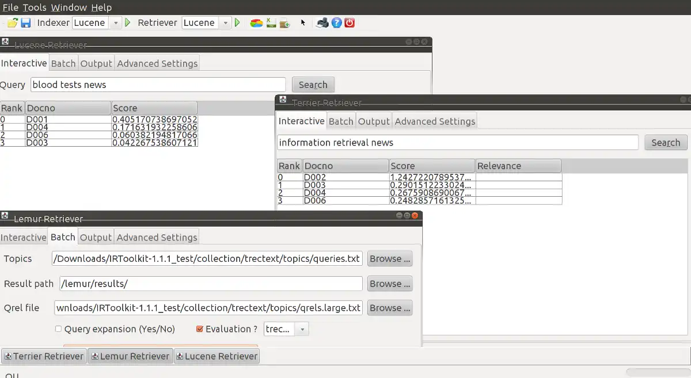Click Browse button next to Qrel file
The width and height of the screenshot is (691, 378).
coord(390,308)
